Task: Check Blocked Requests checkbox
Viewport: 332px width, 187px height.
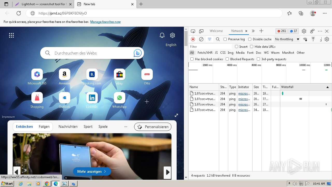Action: coord(227,59)
